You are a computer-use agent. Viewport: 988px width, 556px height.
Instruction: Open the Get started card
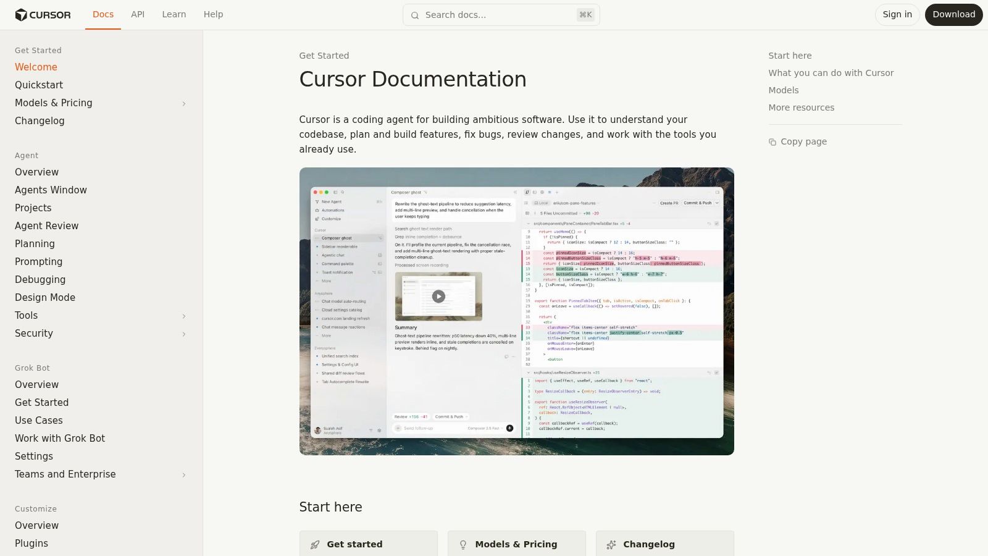(x=369, y=544)
